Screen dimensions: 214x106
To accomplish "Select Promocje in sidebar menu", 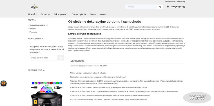I will pos(33,32).
